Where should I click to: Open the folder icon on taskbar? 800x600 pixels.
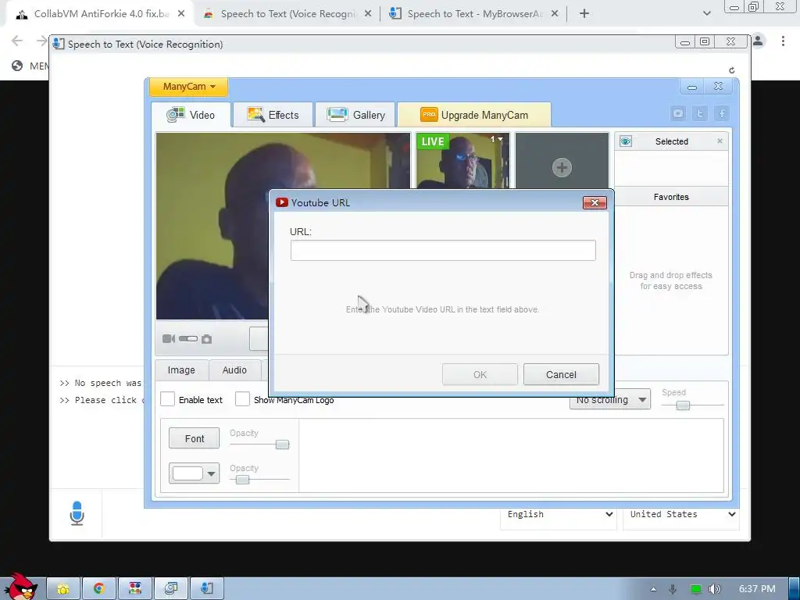[x=63, y=589]
